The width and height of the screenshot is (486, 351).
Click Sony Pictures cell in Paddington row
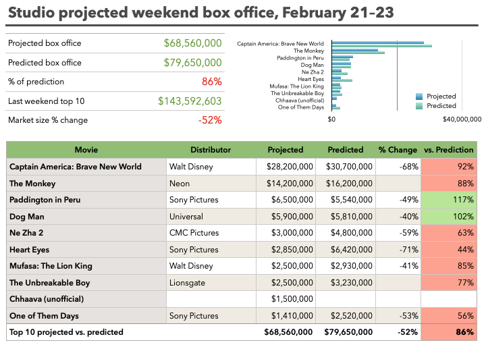[x=211, y=200]
